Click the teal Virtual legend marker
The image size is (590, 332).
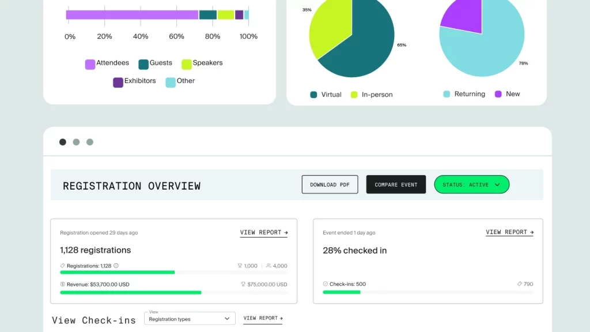tap(313, 95)
